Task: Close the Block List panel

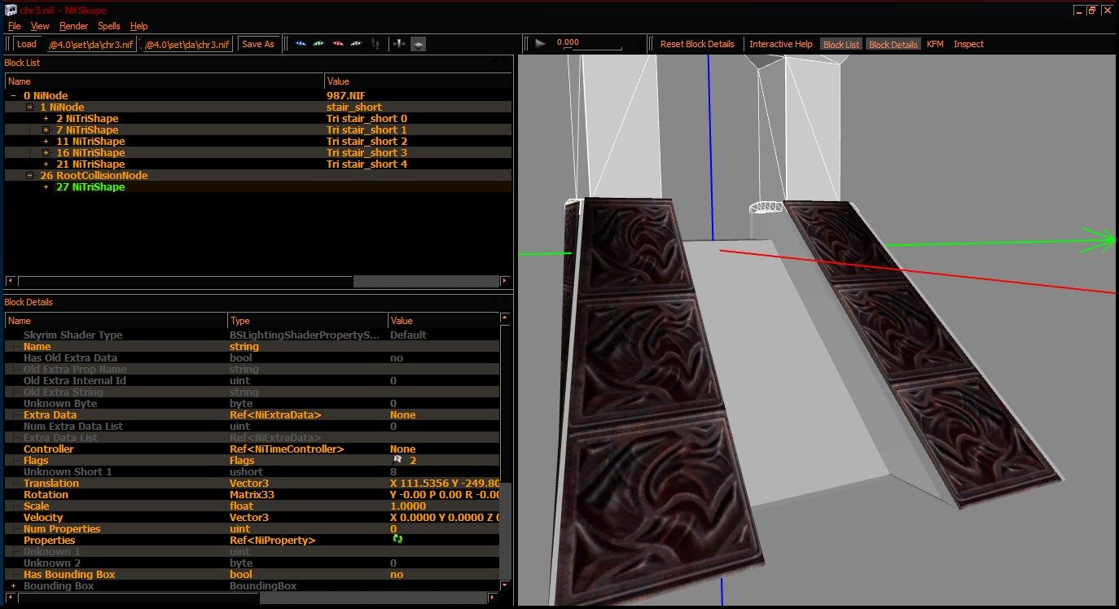Action: point(506,63)
